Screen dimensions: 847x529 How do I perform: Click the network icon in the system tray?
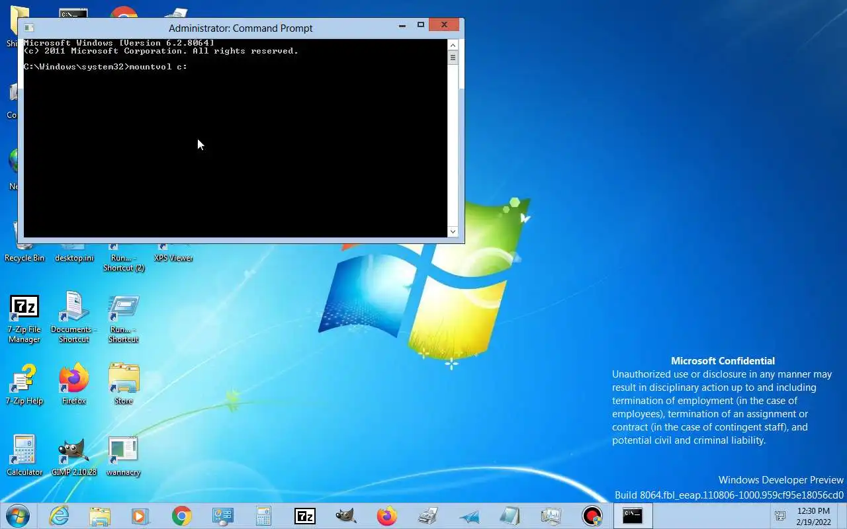coord(780,516)
